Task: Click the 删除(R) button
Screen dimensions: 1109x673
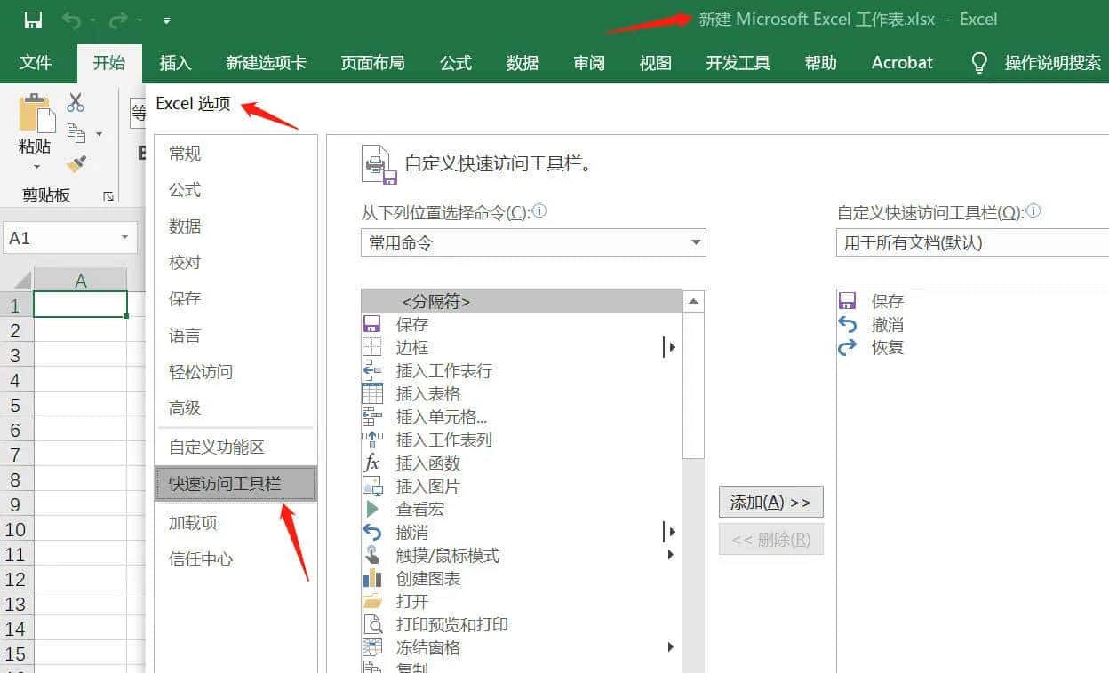Action: [770, 539]
